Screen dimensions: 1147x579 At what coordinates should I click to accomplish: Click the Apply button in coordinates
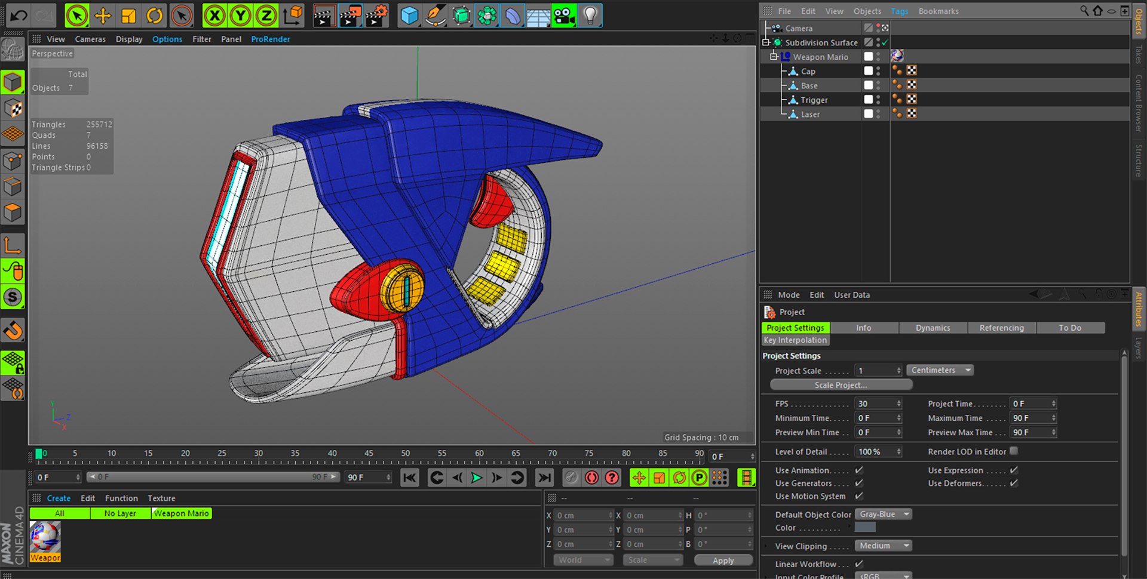click(x=723, y=560)
